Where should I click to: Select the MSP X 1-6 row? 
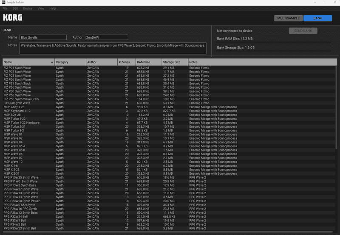point(169,166)
